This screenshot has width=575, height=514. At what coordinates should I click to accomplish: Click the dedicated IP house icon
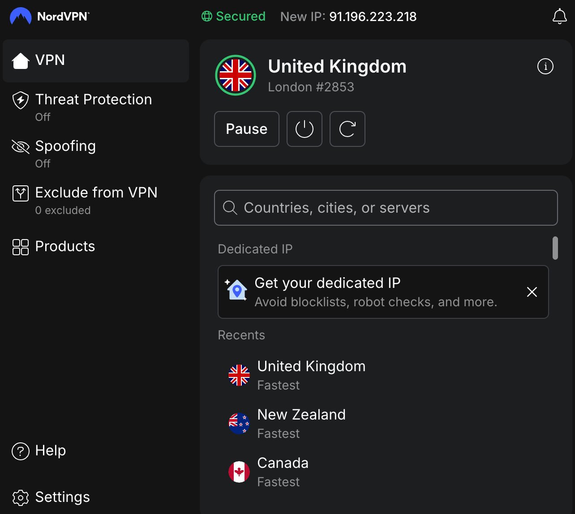point(236,290)
